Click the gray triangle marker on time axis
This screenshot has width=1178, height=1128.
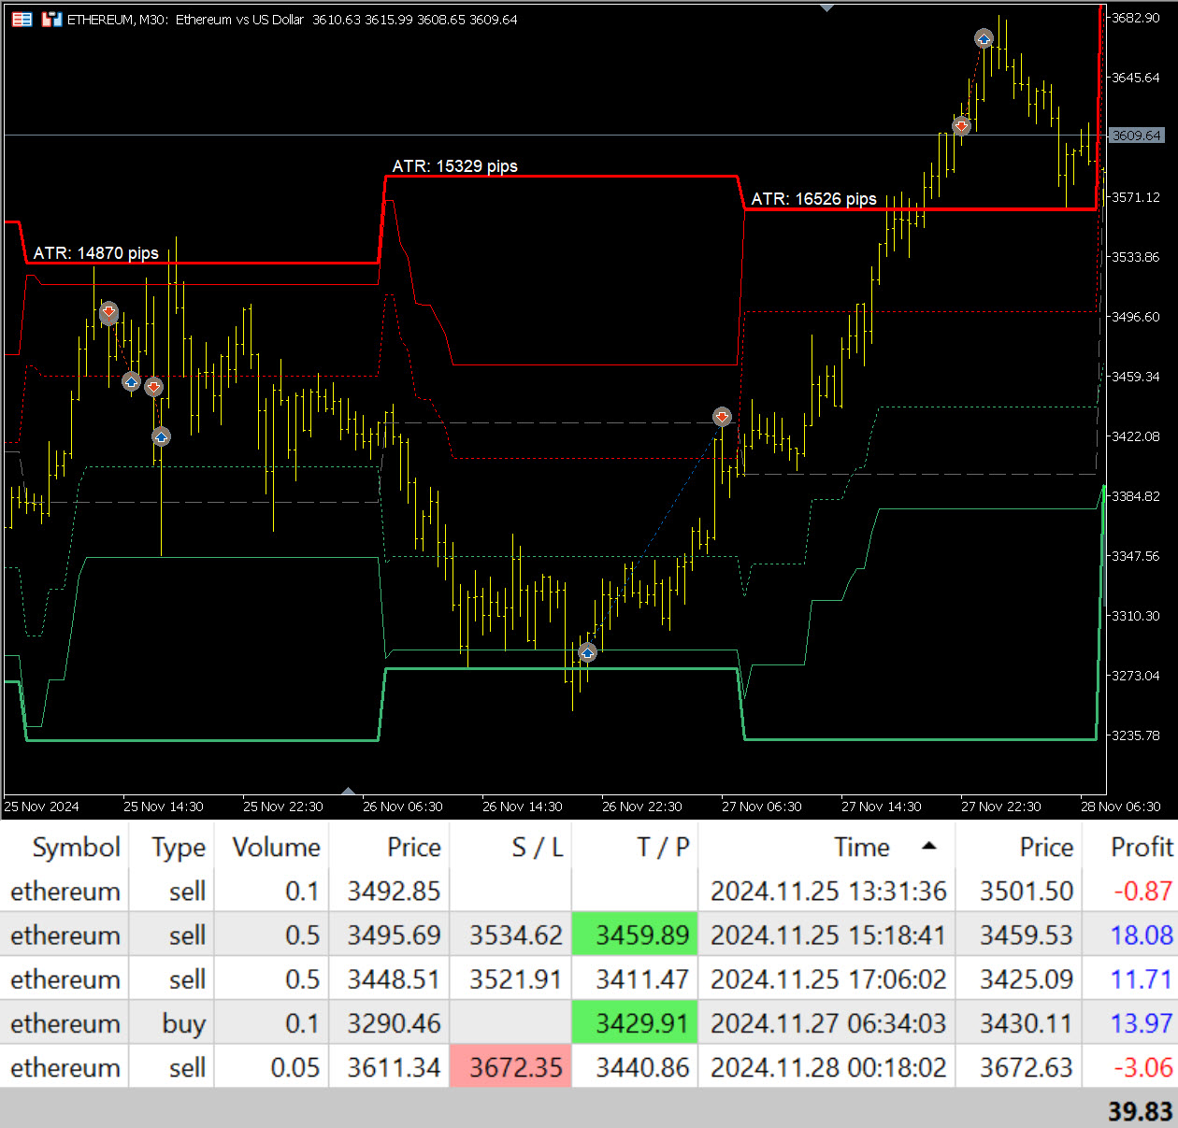(348, 791)
